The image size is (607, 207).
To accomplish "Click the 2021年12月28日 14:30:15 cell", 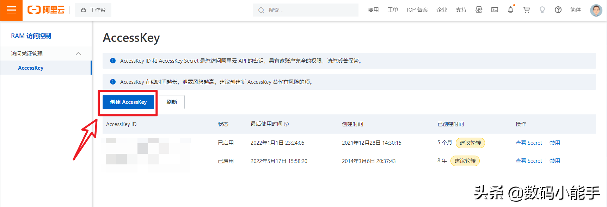I will 372,143.
